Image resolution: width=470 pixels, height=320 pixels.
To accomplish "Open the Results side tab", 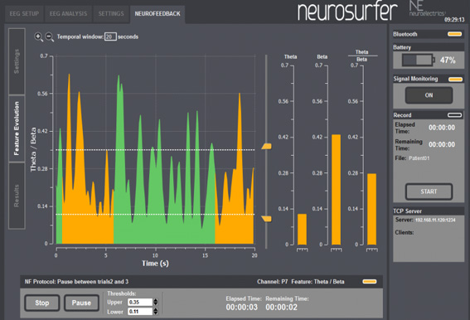I will 17,196.
